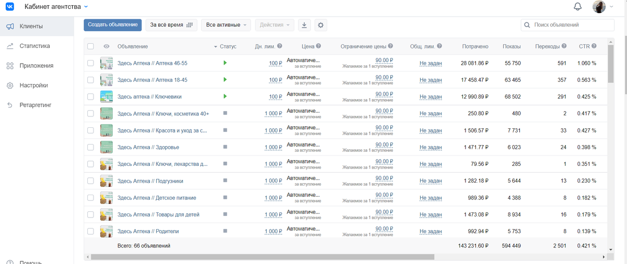Viewport: 627px width, 264px height.
Task: Click the Приложения grid icon
Action: [x=10, y=66]
